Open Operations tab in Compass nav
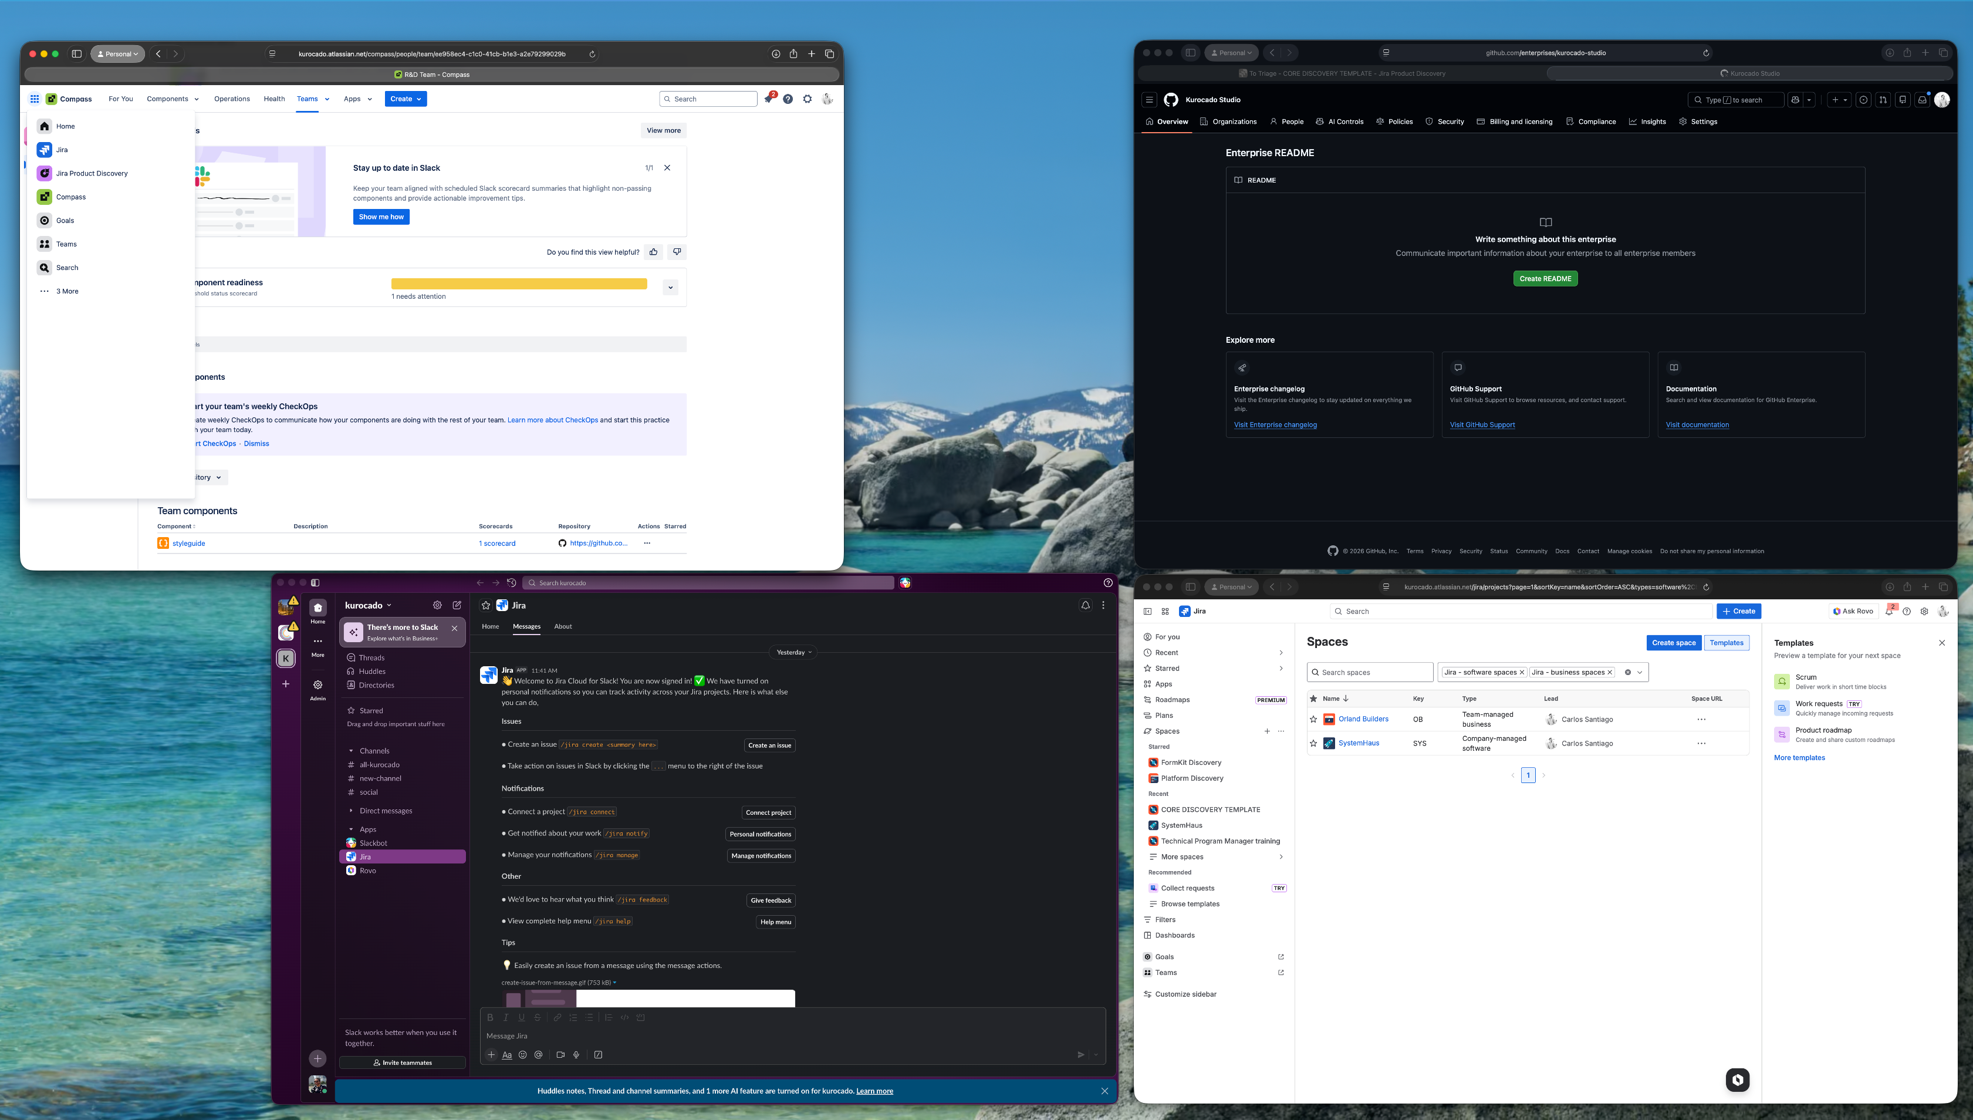 (232, 99)
